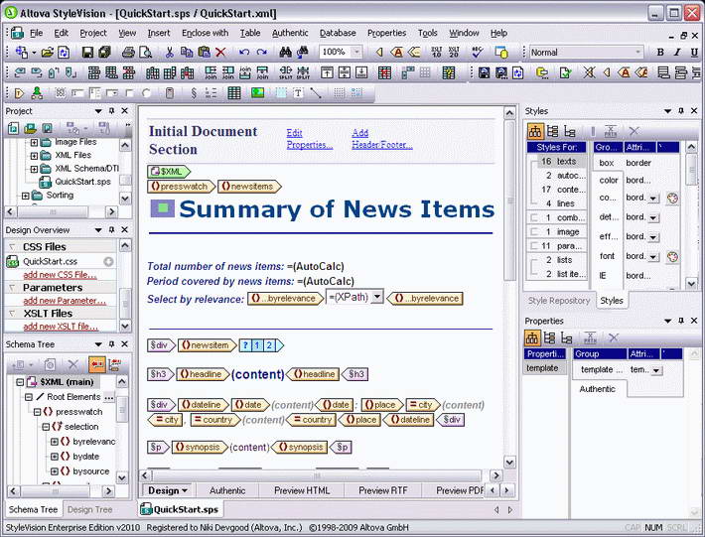Open the =(XPath) combo box dropdown
Viewport: 705px width, 537px height.
click(377, 297)
